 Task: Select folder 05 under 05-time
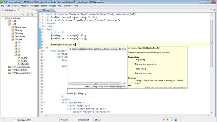pyautogui.click(x=19, y=55)
